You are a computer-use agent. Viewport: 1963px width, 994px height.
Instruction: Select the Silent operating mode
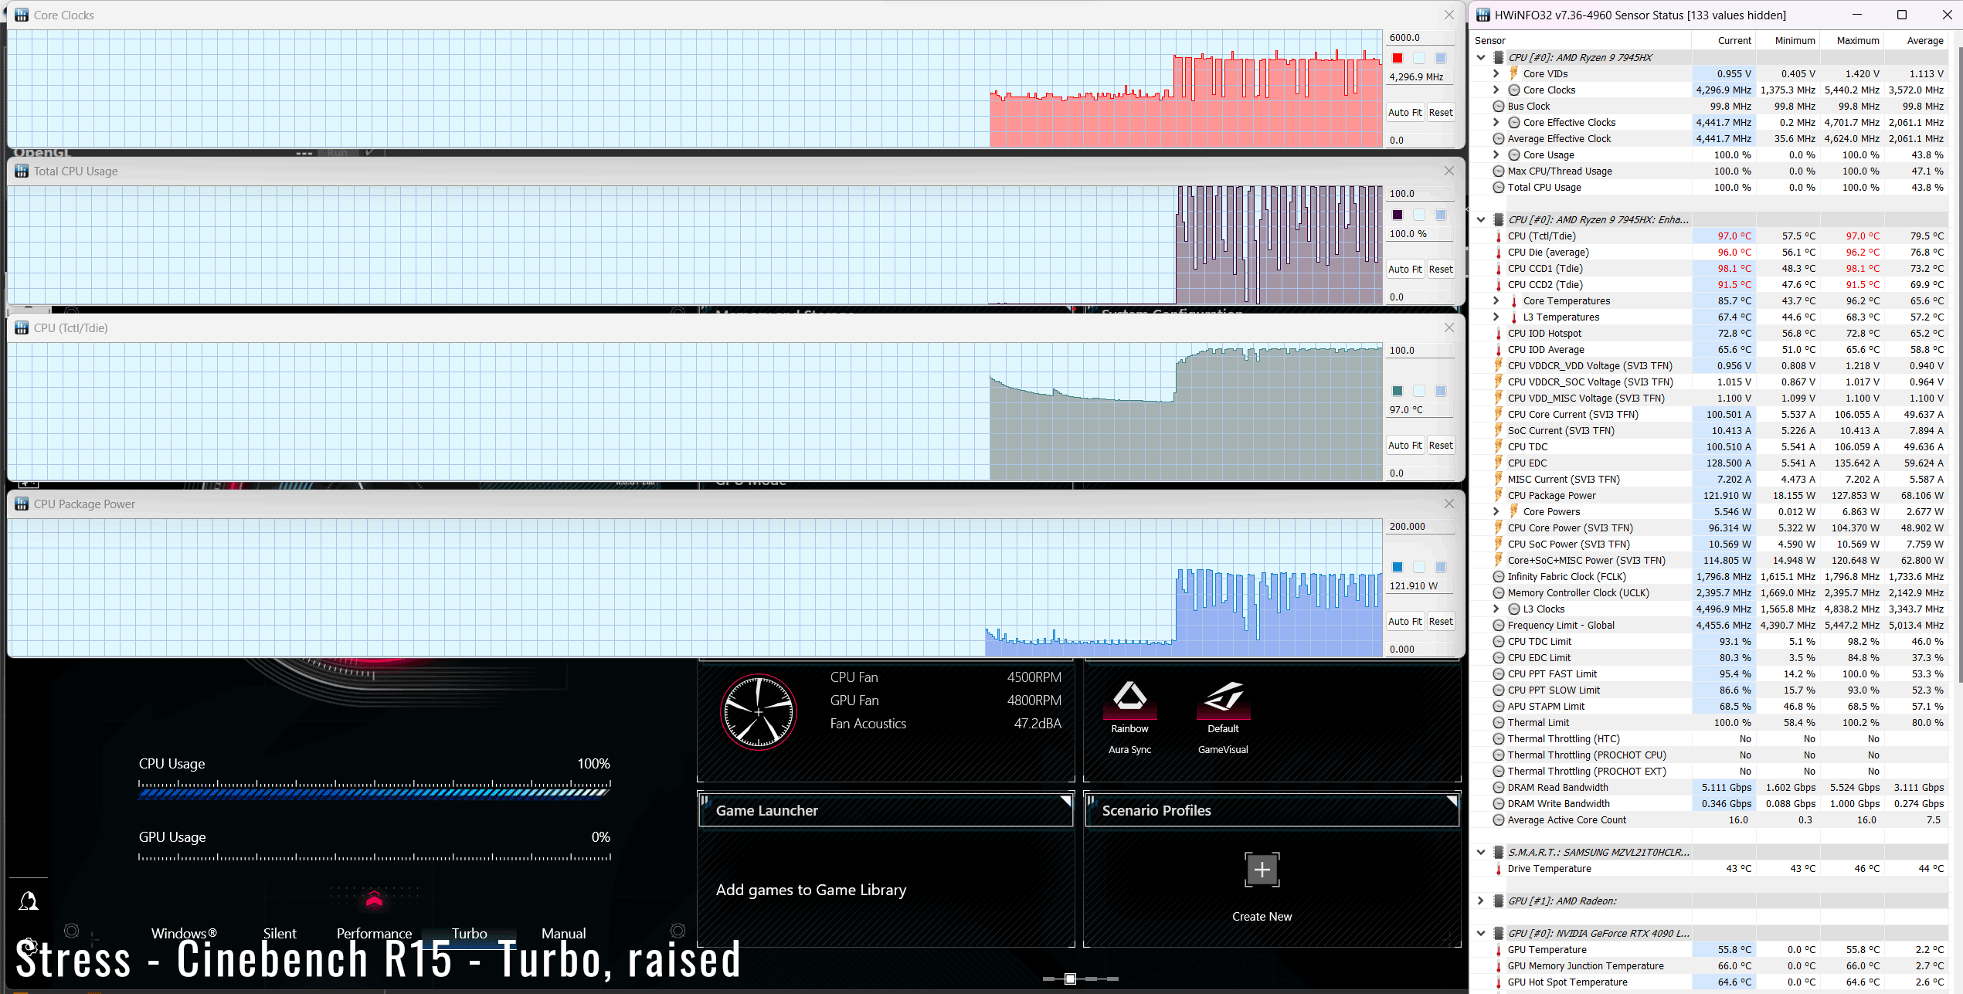click(279, 933)
